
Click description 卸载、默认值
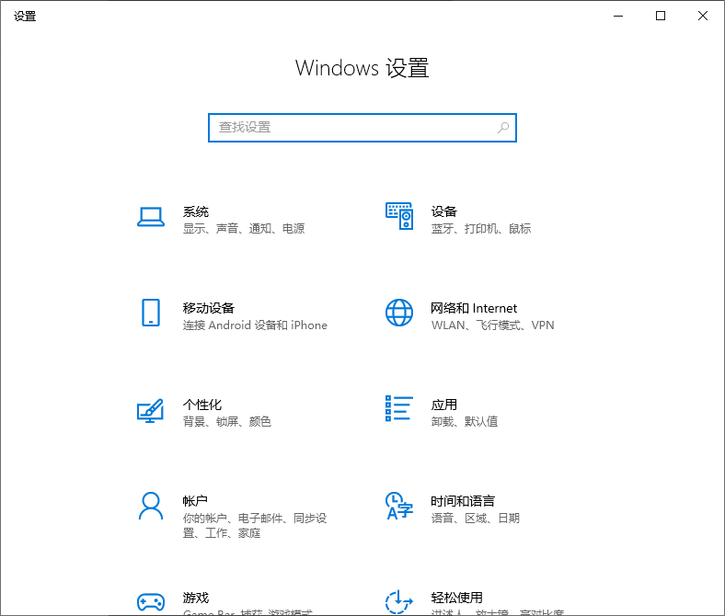465,421
